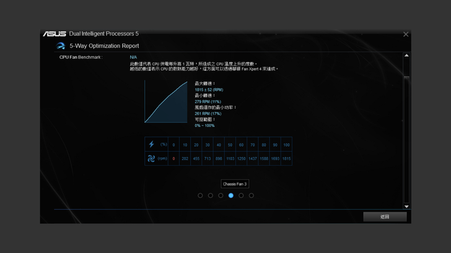Select the first page indicator dot
The image size is (451, 253).
click(200, 195)
